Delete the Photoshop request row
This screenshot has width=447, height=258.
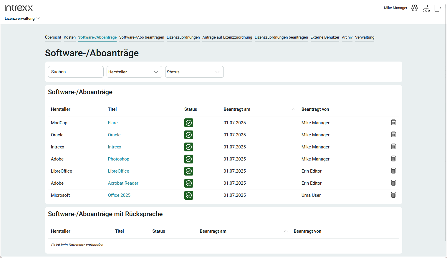coord(393,158)
